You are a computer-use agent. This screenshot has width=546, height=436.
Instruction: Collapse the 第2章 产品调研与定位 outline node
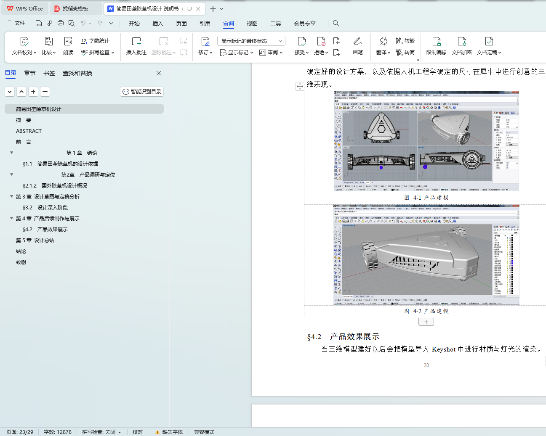[12, 174]
